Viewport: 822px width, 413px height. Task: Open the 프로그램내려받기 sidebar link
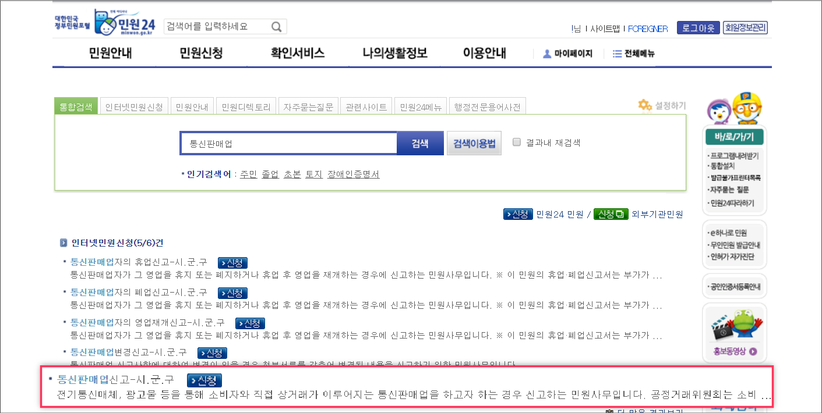click(x=735, y=156)
